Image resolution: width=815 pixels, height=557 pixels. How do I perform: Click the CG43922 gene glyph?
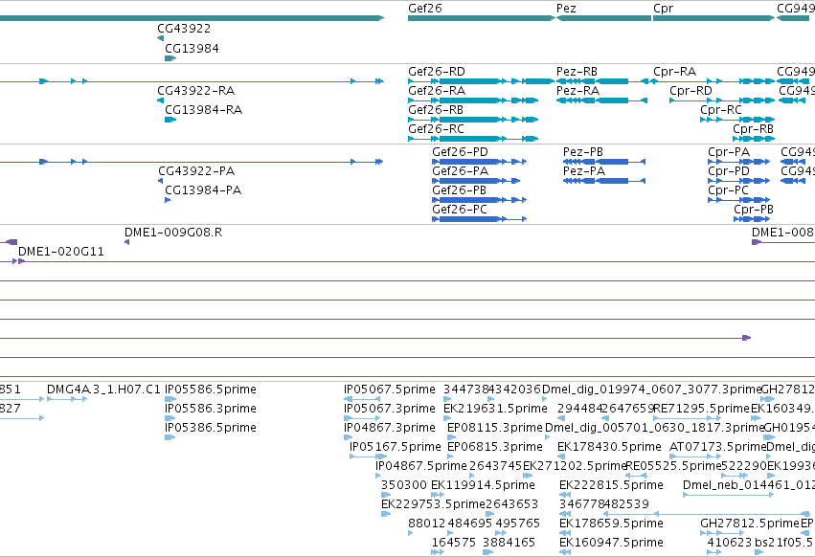tap(160, 38)
